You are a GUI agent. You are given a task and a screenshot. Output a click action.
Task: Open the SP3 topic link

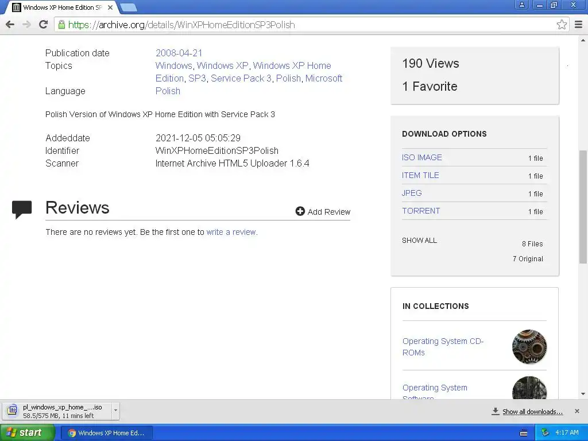point(198,78)
